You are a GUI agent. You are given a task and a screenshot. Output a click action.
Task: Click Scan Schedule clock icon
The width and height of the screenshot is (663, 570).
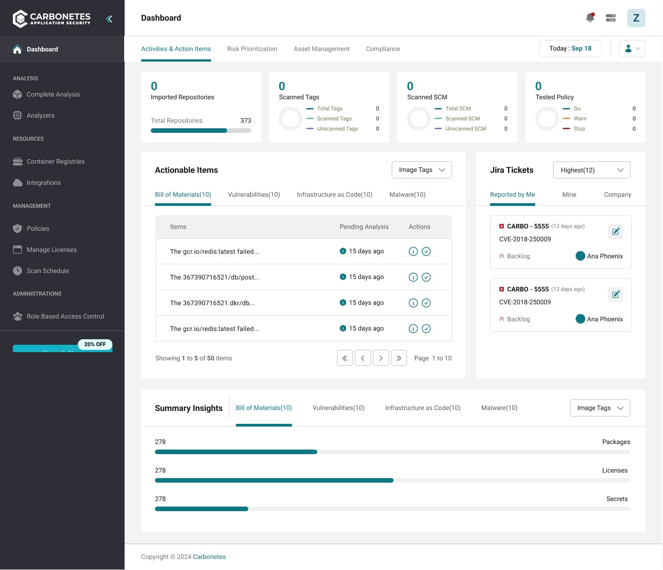(x=17, y=271)
